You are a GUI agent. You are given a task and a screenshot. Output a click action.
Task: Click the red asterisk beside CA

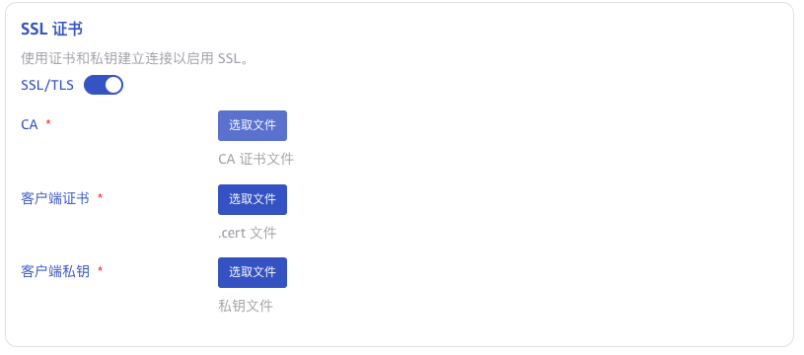pos(48,123)
